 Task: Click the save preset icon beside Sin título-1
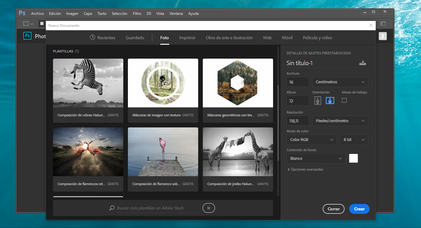point(362,63)
